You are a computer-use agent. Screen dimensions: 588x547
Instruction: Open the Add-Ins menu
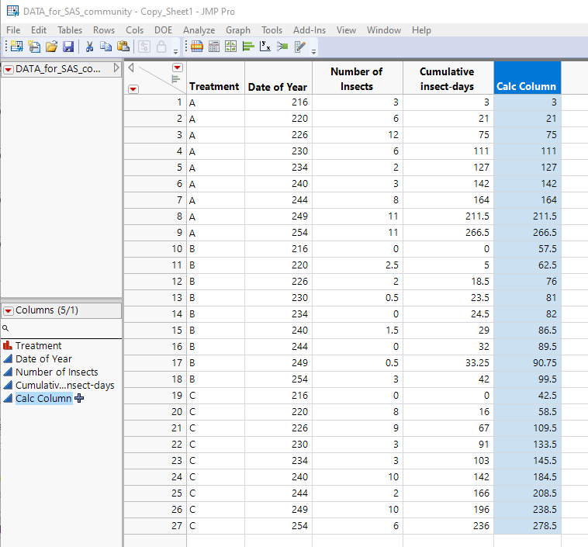[x=309, y=30]
